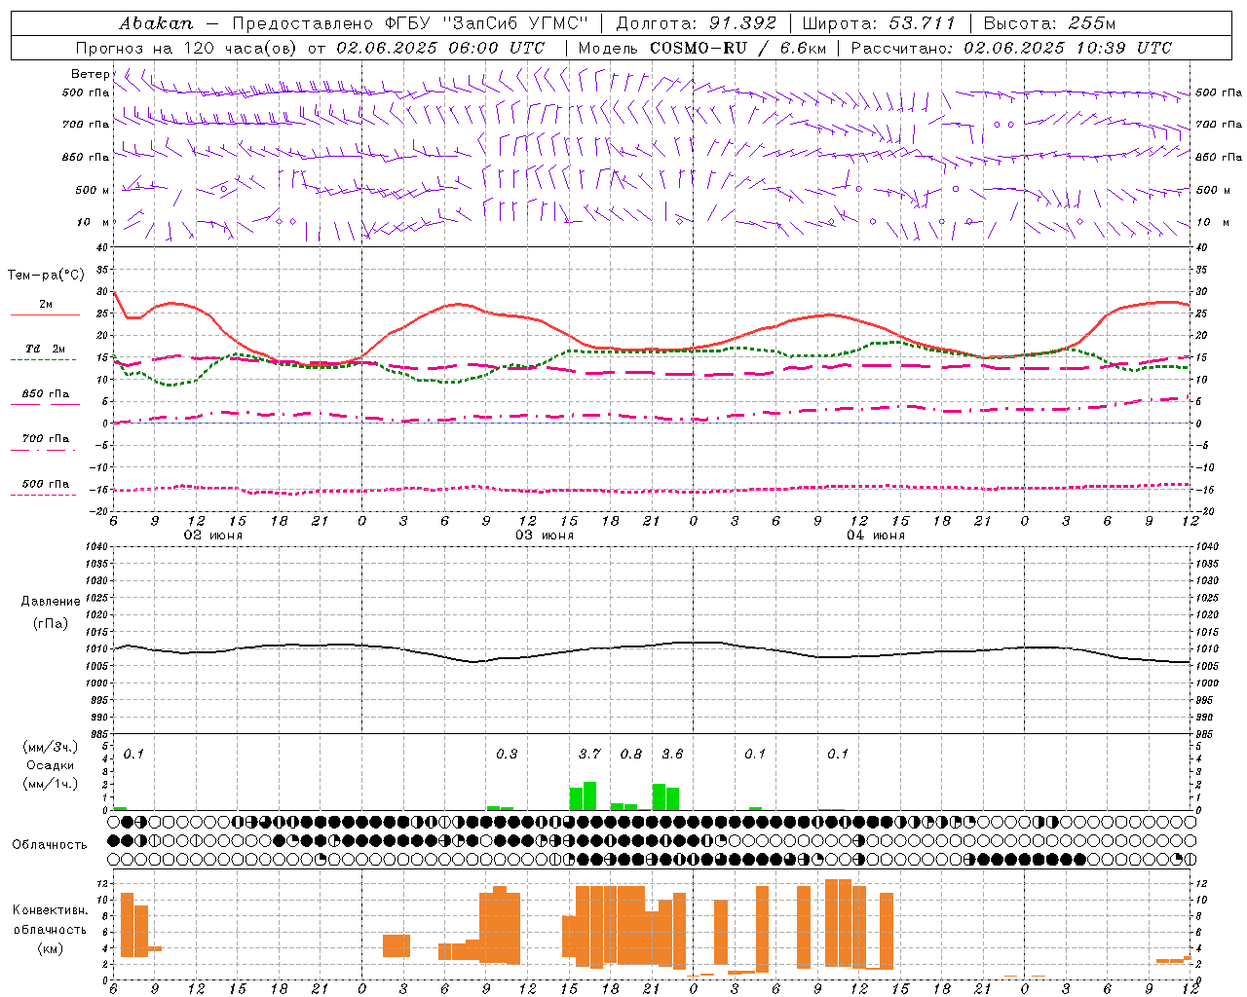Viewport: 1247px width, 997px height.
Task: Click the "Рассчитано: 02.06.2025 10:39 UTC" timestamp
Action: pos(1011,48)
